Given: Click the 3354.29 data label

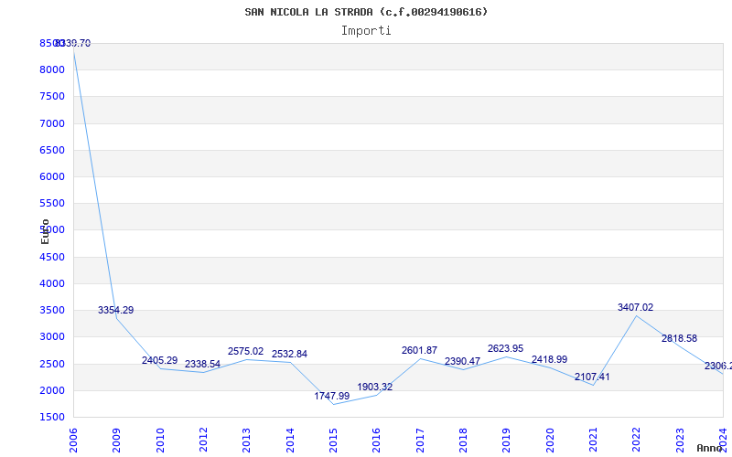Looking at the screenshot, I should click(116, 310).
